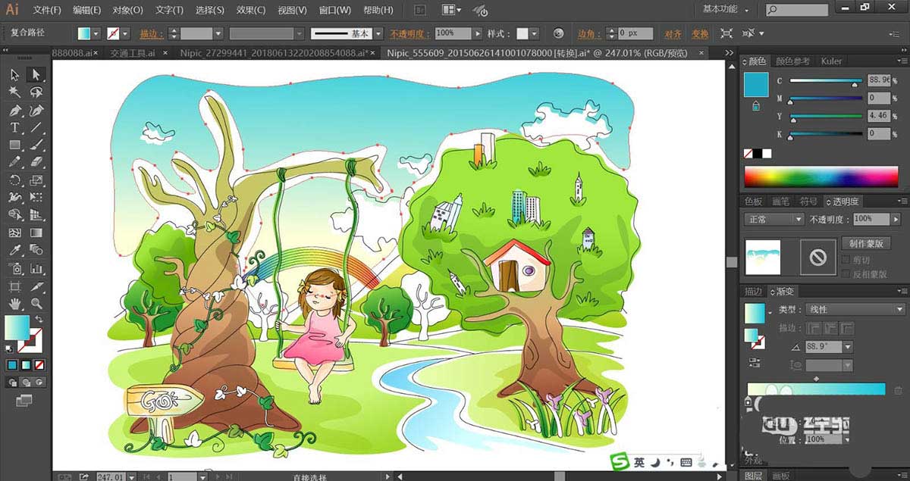This screenshot has height=481, width=910.
Task: Select the Line Segment tool
Action: tap(36, 127)
